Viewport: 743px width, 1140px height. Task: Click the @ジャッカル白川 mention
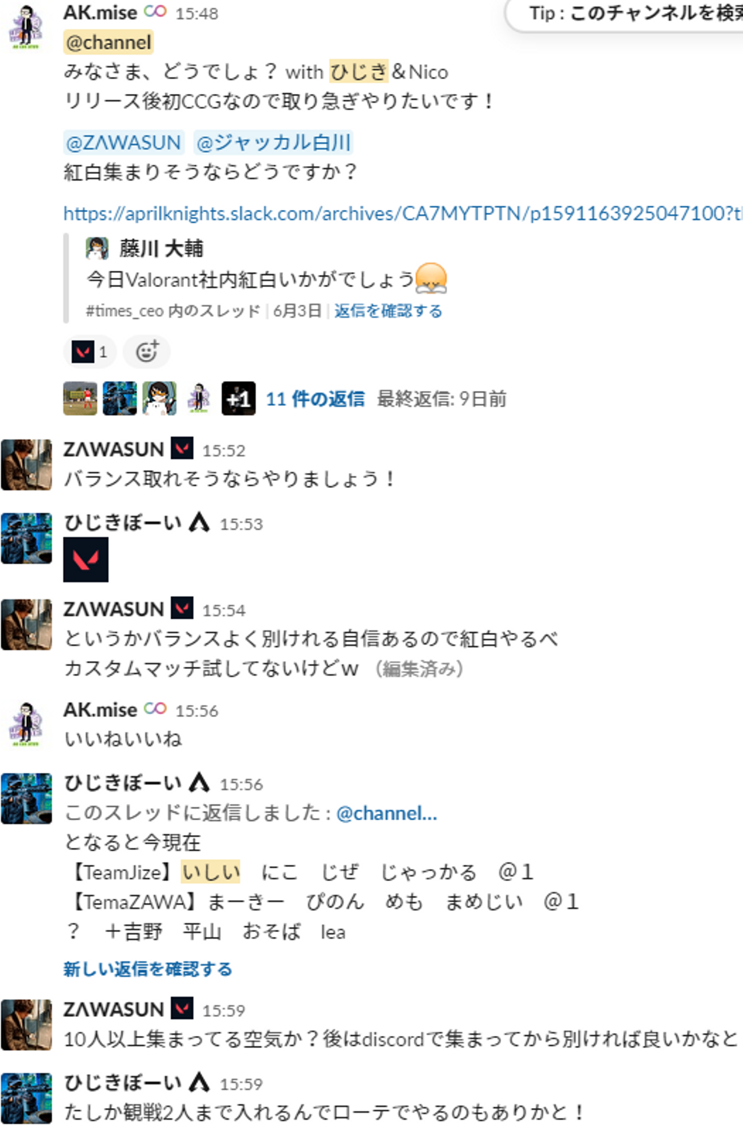point(273,142)
